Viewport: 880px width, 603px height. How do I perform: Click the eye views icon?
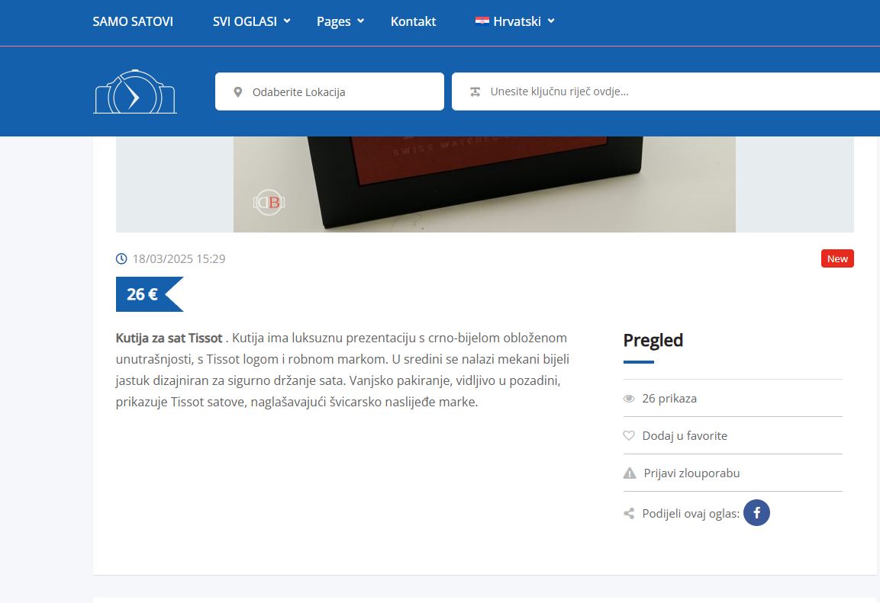(629, 399)
